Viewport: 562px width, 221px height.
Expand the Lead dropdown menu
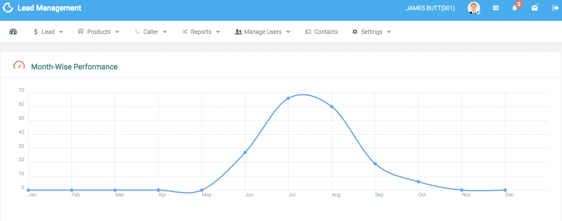point(48,32)
